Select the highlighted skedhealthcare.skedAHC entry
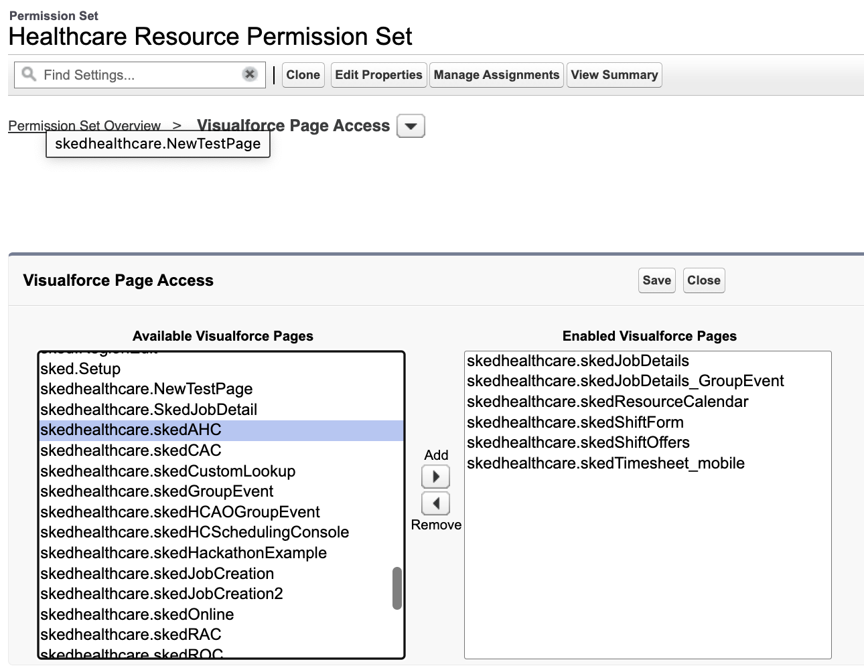The image size is (864, 672). coord(222,430)
